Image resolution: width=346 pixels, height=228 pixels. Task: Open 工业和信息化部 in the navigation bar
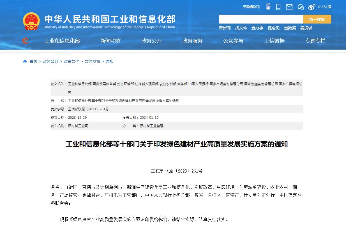coord(62,41)
